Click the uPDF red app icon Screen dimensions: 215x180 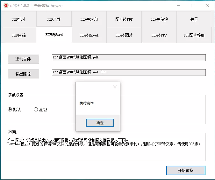pyautogui.click(x=6, y=5)
